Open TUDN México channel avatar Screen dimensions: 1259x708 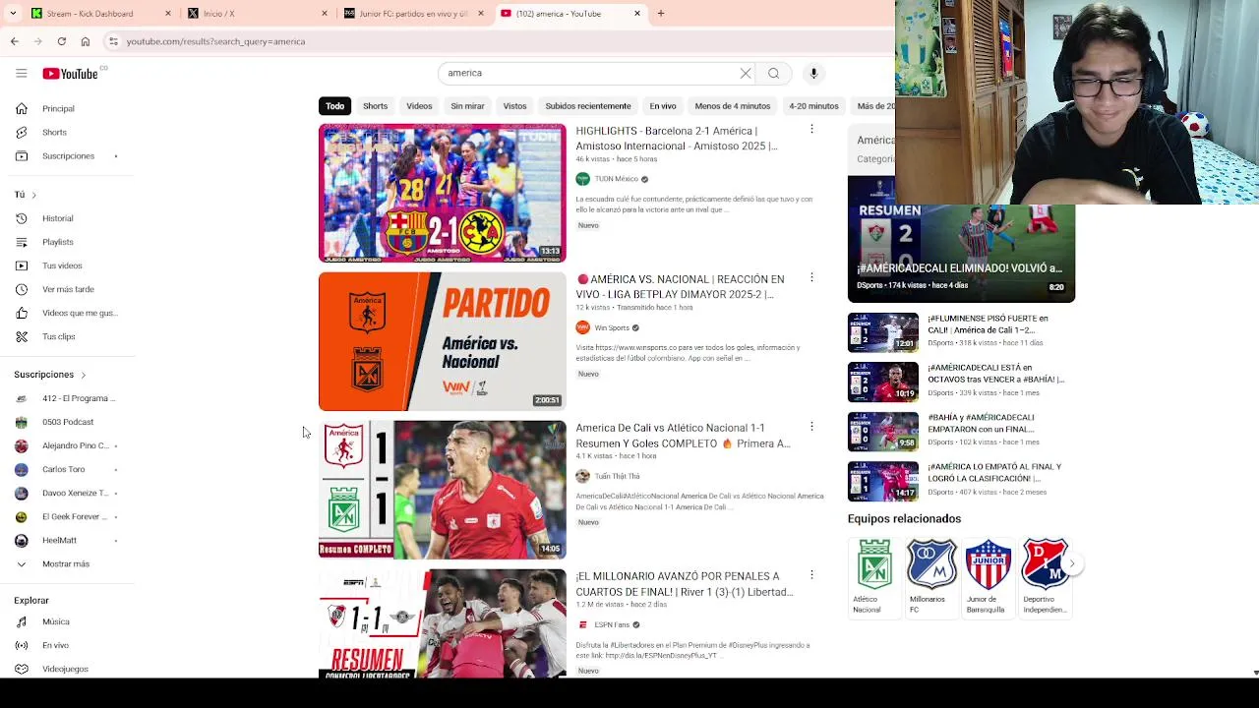coord(582,179)
